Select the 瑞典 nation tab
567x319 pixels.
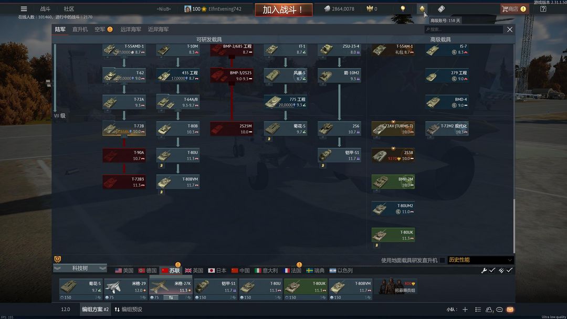315,271
